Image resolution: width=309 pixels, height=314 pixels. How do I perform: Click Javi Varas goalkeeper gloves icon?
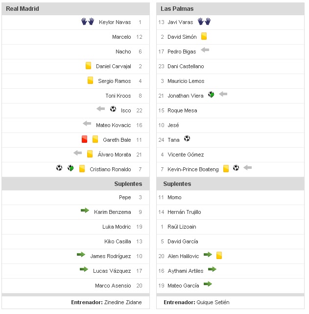(x=204, y=22)
